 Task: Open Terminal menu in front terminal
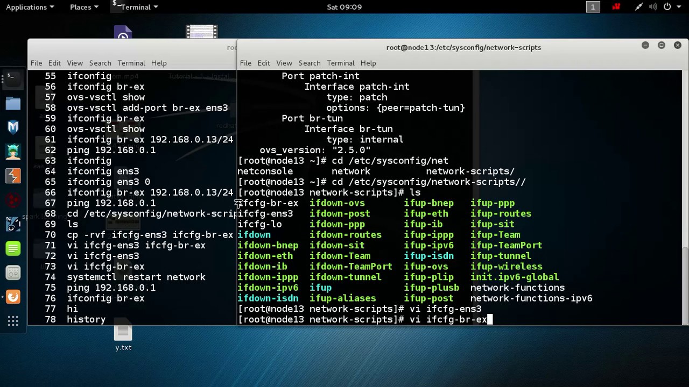click(x=341, y=63)
